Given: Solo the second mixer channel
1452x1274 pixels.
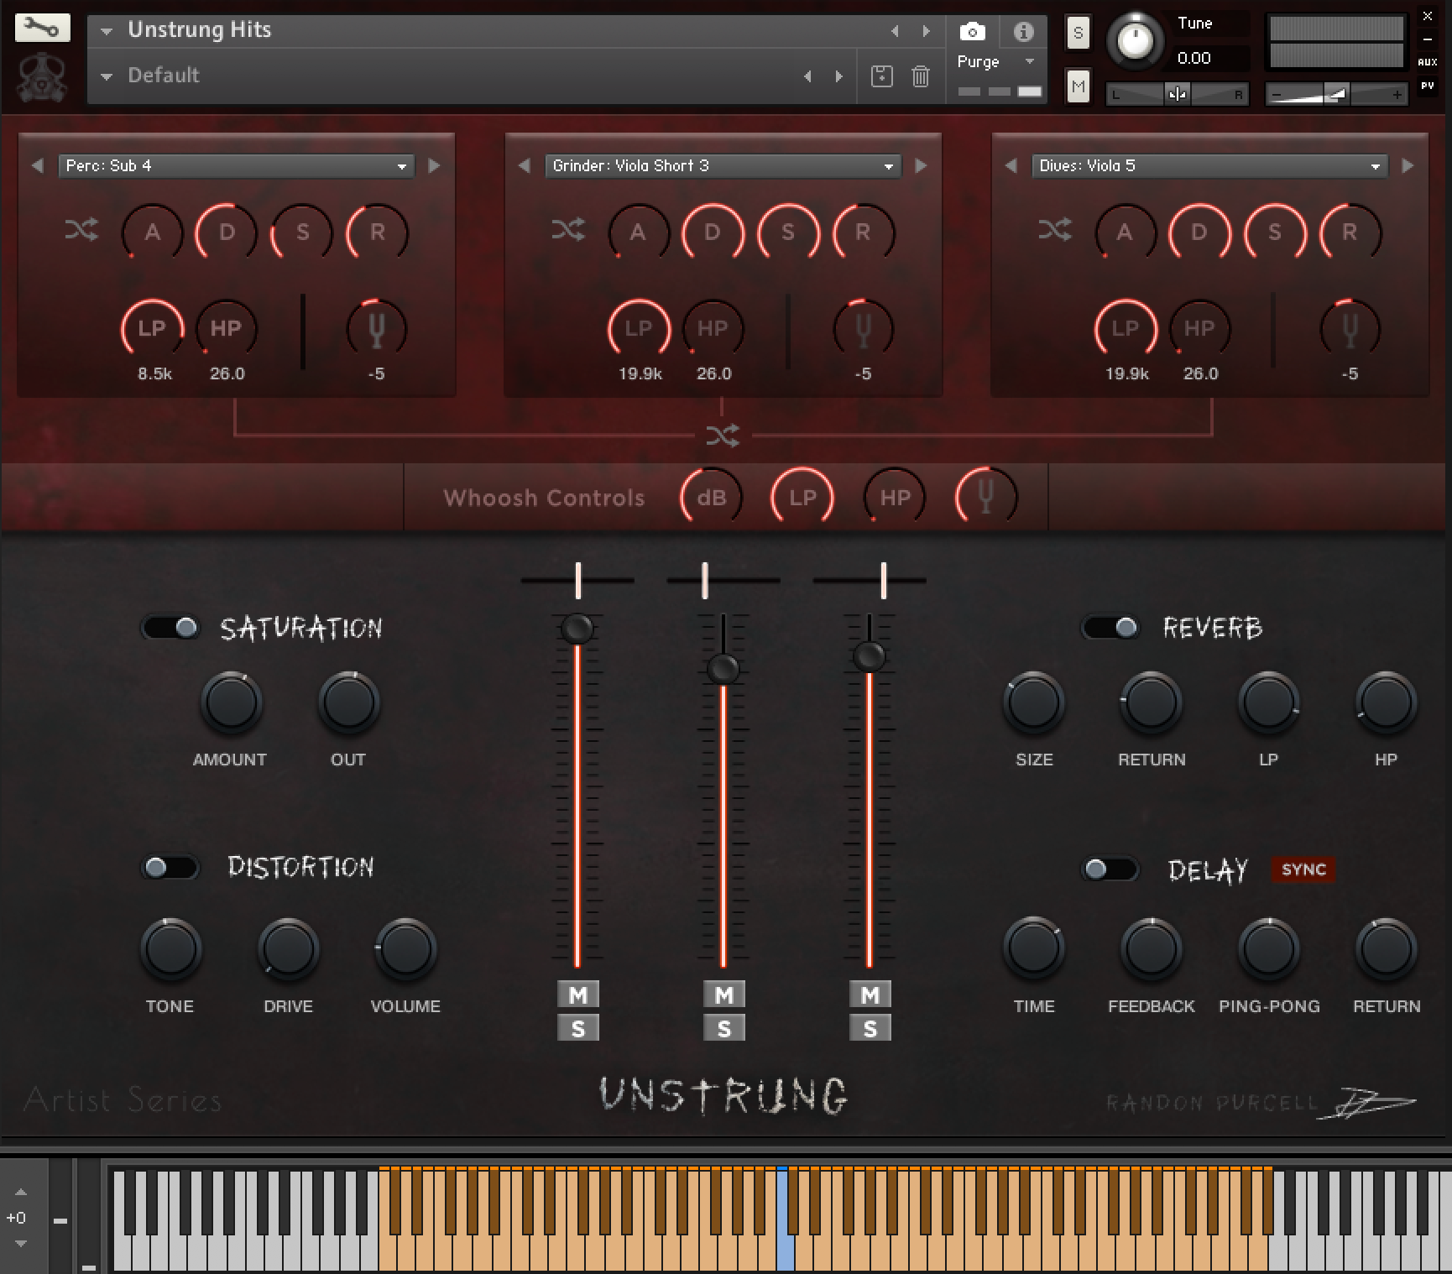Looking at the screenshot, I should click(724, 1028).
